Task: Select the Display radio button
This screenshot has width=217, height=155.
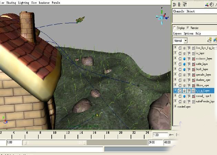Action: 175,28
